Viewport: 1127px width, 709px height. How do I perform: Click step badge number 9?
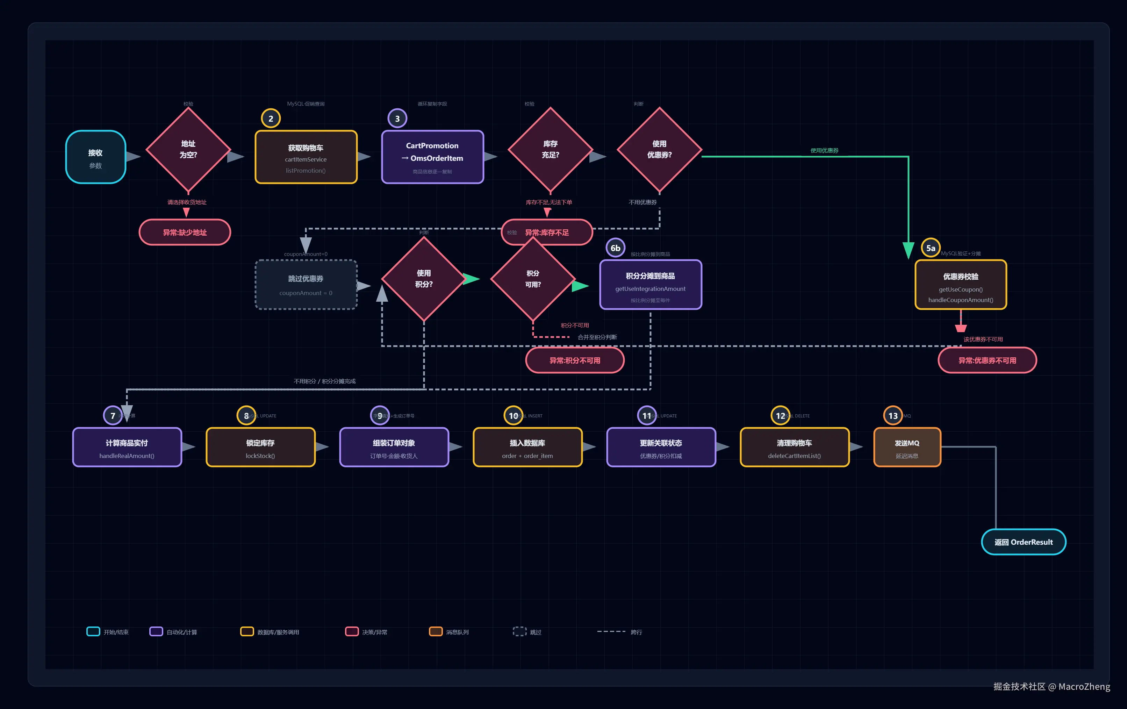click(x=380, y=416)
